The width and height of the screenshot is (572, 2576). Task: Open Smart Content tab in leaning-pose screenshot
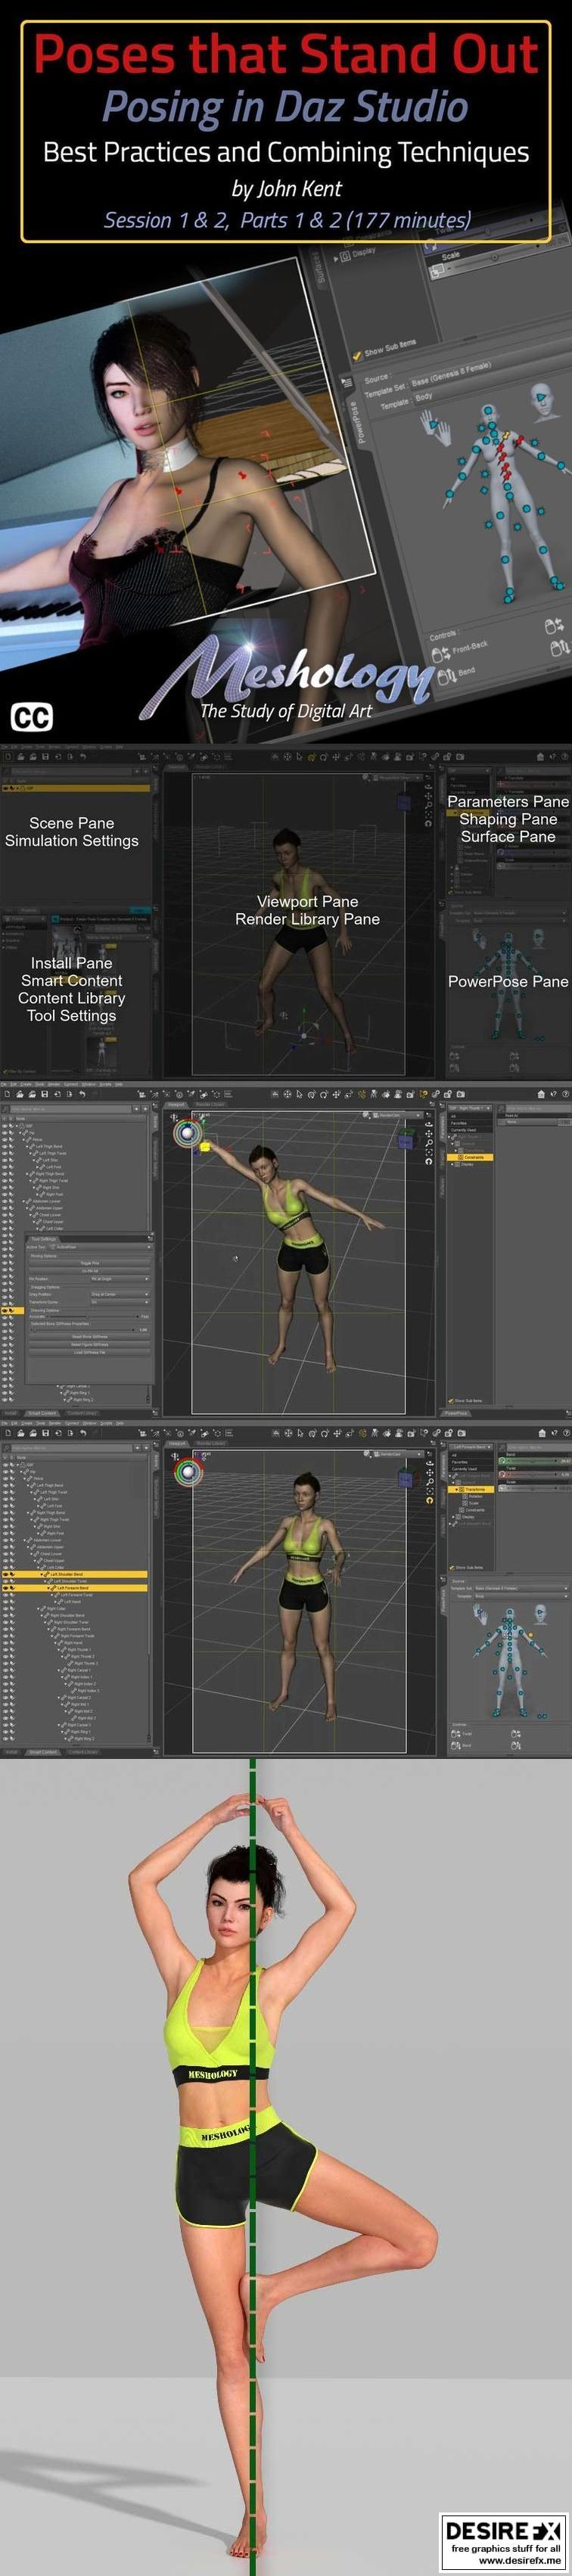(42, 1413)
